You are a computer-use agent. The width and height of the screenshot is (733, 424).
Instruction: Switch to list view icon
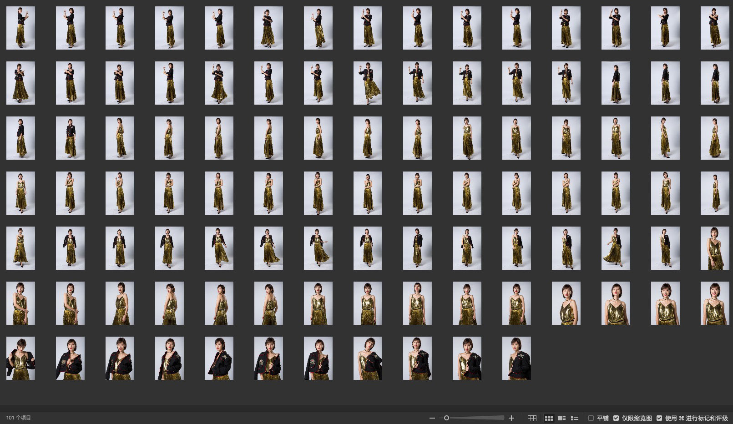[x=575, y=418]
